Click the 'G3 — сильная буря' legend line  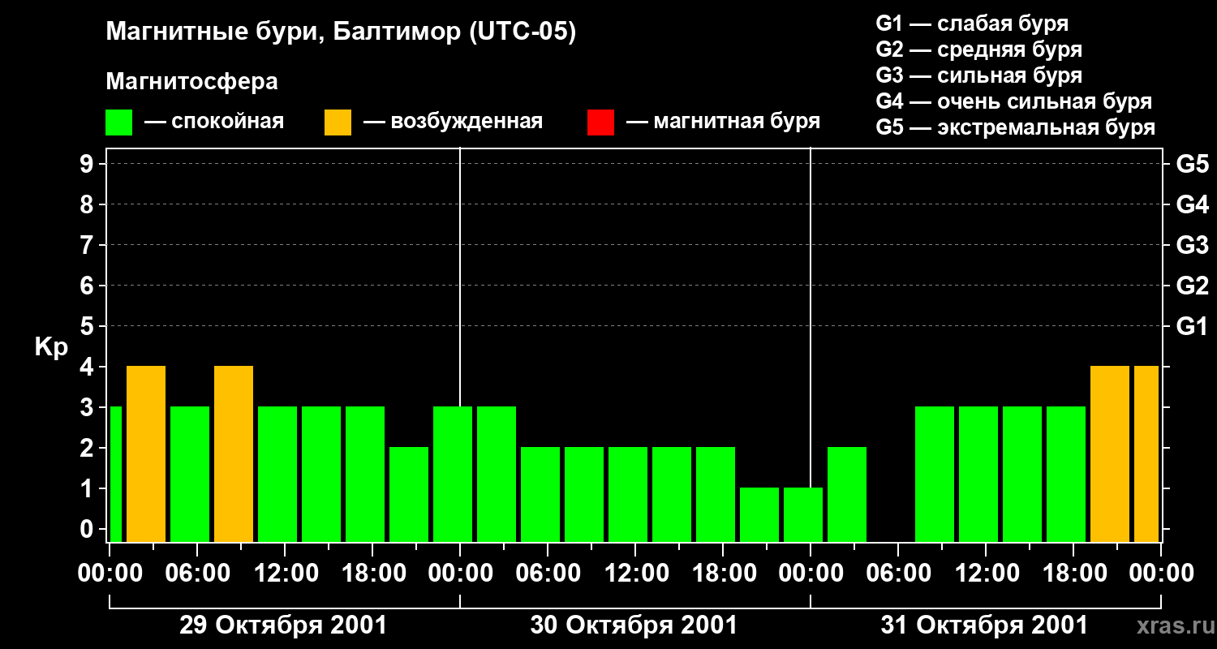[979, 75]
